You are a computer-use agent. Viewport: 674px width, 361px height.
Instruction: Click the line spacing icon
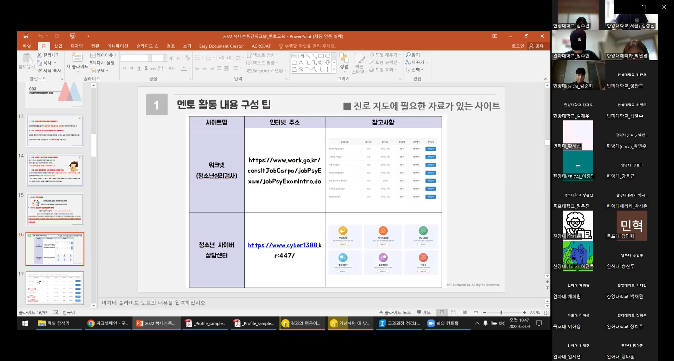[238, 58]
